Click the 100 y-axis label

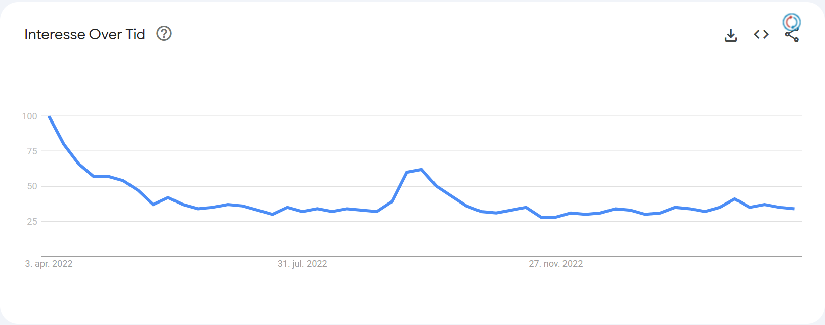coord(30,116)
